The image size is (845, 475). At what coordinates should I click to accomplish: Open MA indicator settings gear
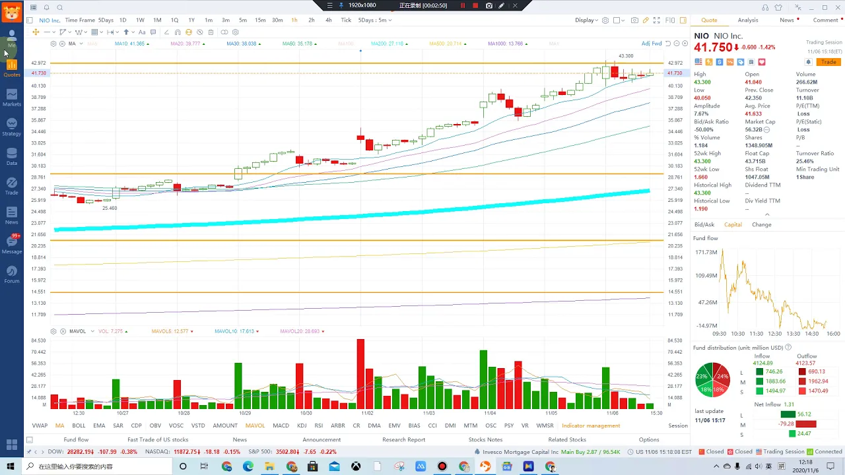53,44
